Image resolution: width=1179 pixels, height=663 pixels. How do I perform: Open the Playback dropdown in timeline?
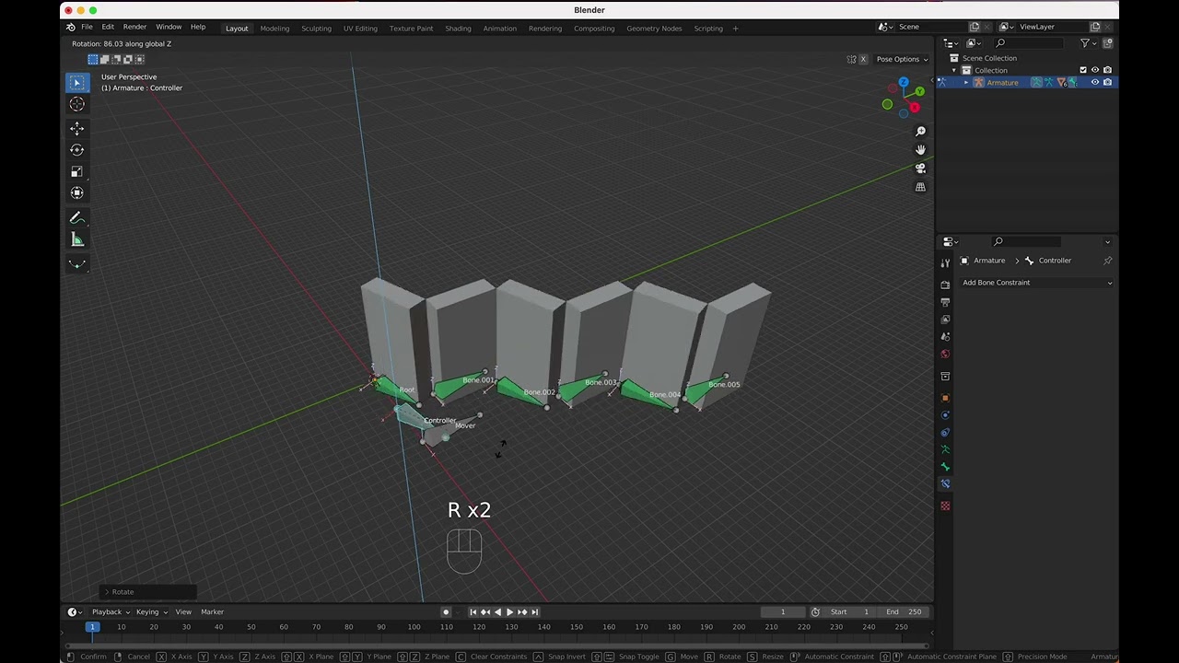click(111, 612)
